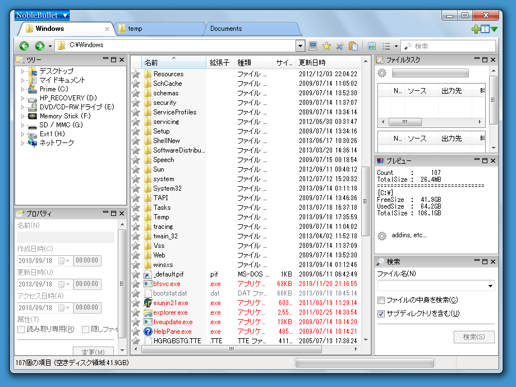Click the gear icon in File Task panel
Screen dimensions: 516x387
(x=382, y=73)
